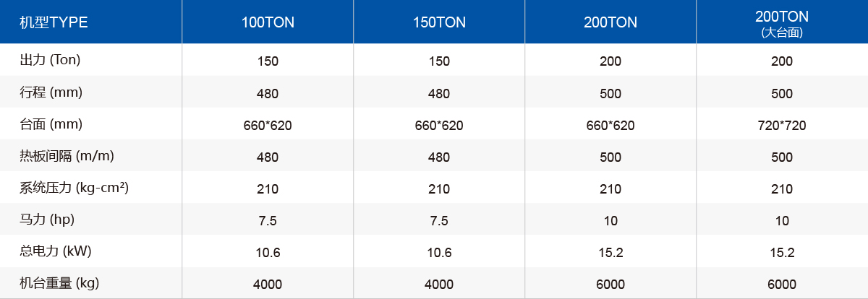Select the 100TON stroke value 480

268,94
